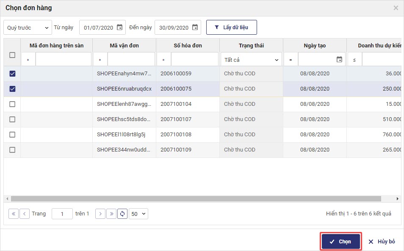
Task: Close the 'Chọn đơn hàng' dialog
Action: click(x=396, y=8)
